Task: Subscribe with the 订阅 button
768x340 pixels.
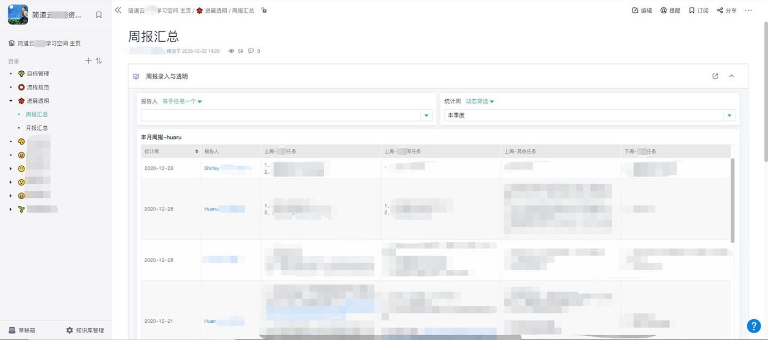Action: (699, 10)
